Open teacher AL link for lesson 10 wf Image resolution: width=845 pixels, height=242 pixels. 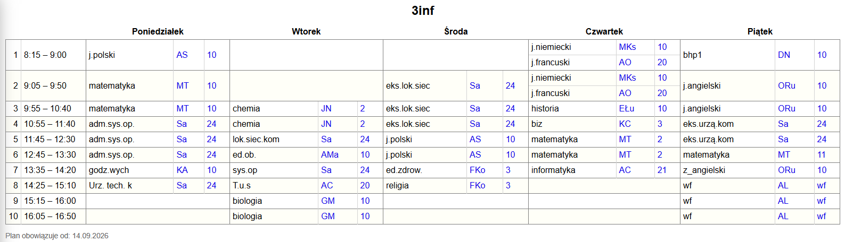coord(783,216)
